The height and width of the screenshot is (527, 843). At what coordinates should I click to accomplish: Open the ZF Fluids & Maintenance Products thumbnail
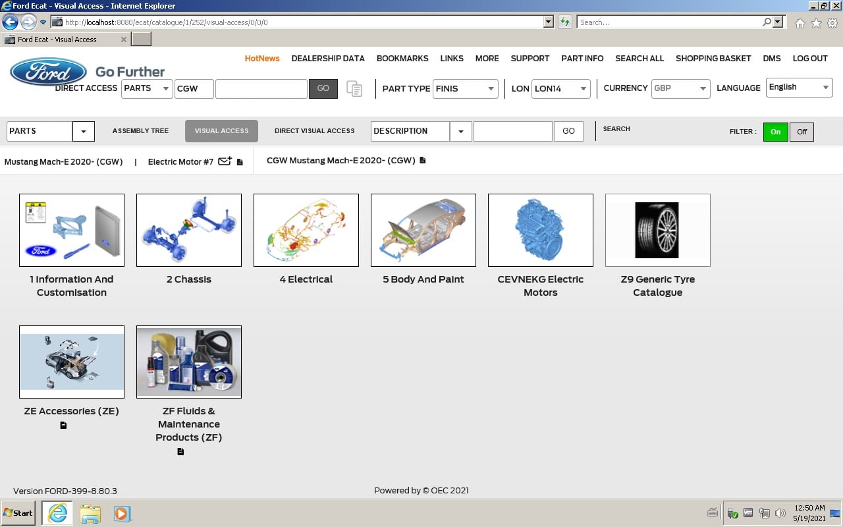[189, 362]
